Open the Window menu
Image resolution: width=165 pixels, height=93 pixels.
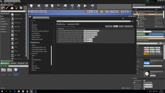[x=10, y=3]
